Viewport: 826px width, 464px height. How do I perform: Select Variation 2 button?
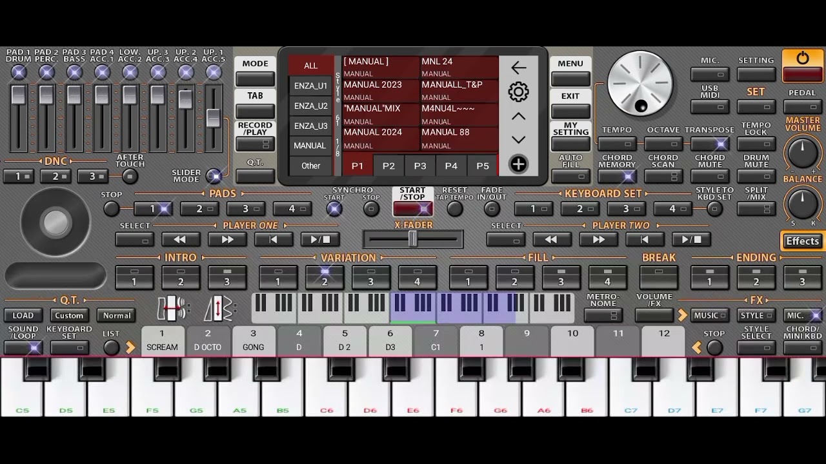click(x=324, y=277)
